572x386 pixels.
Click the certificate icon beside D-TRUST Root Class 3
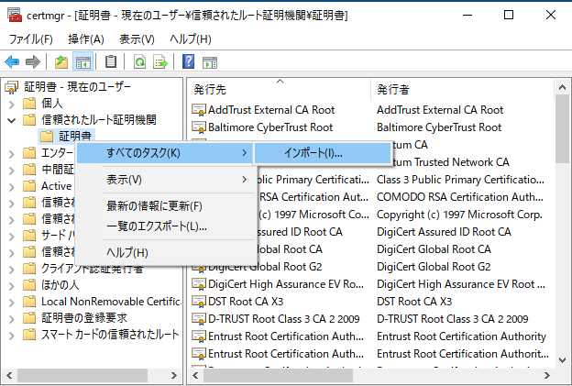199,319
